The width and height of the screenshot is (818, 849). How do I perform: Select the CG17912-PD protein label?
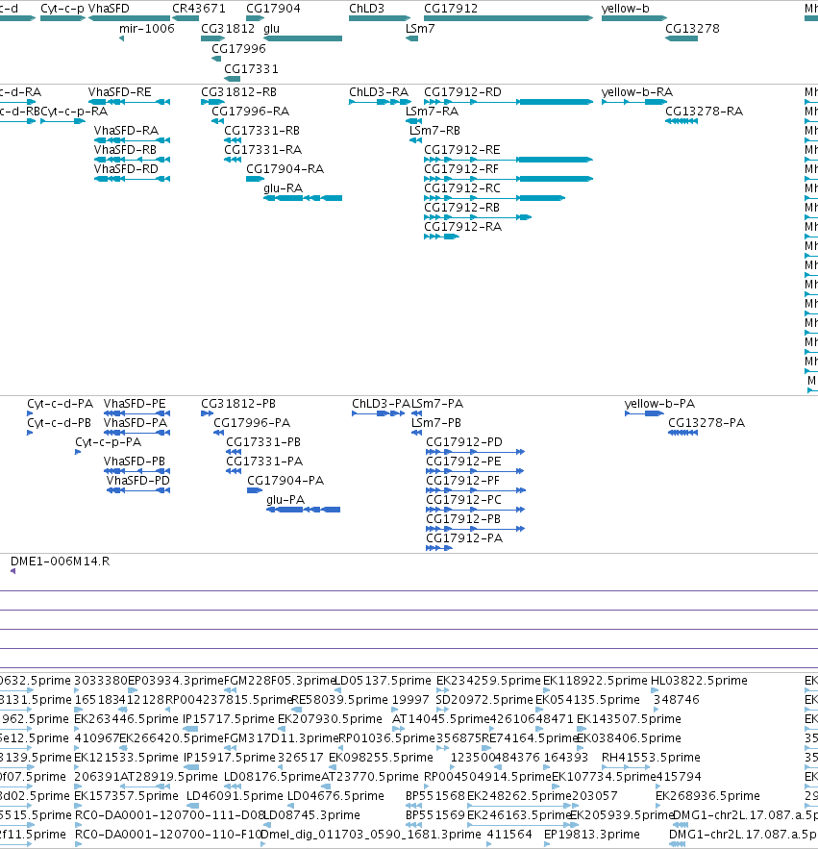(464, 442)
